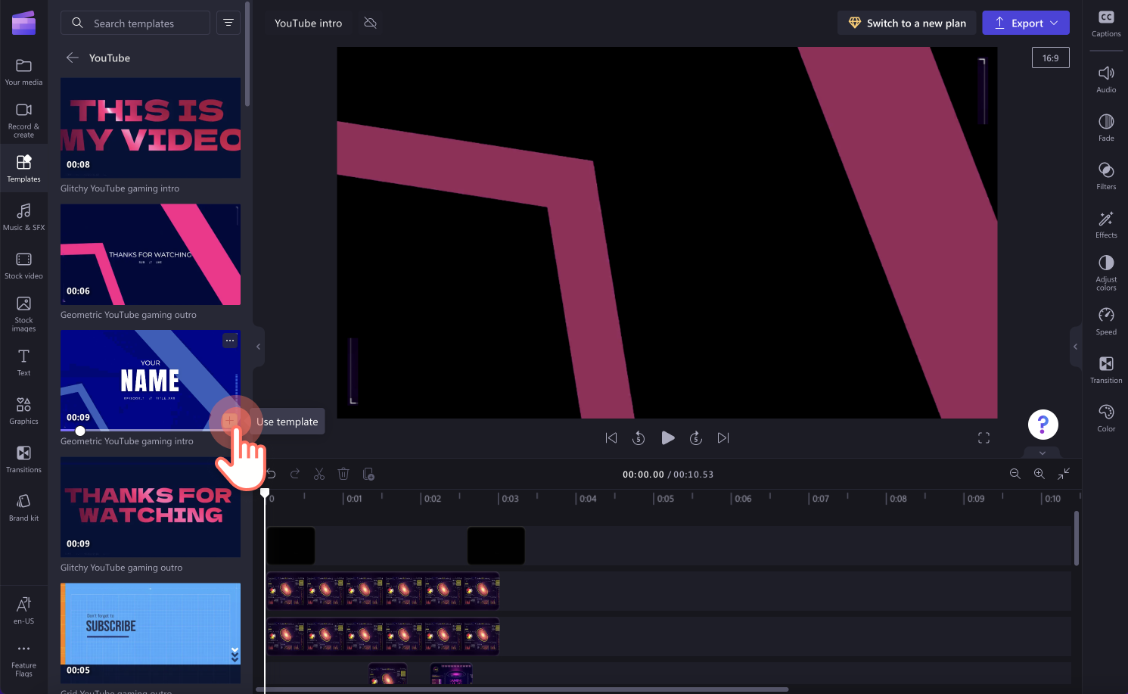Open the Filters properties tab

click(1106, 176)
